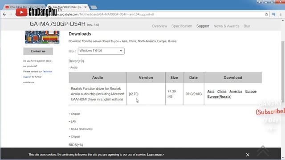Bookmark this page with the star icon

tap(266, 14)
